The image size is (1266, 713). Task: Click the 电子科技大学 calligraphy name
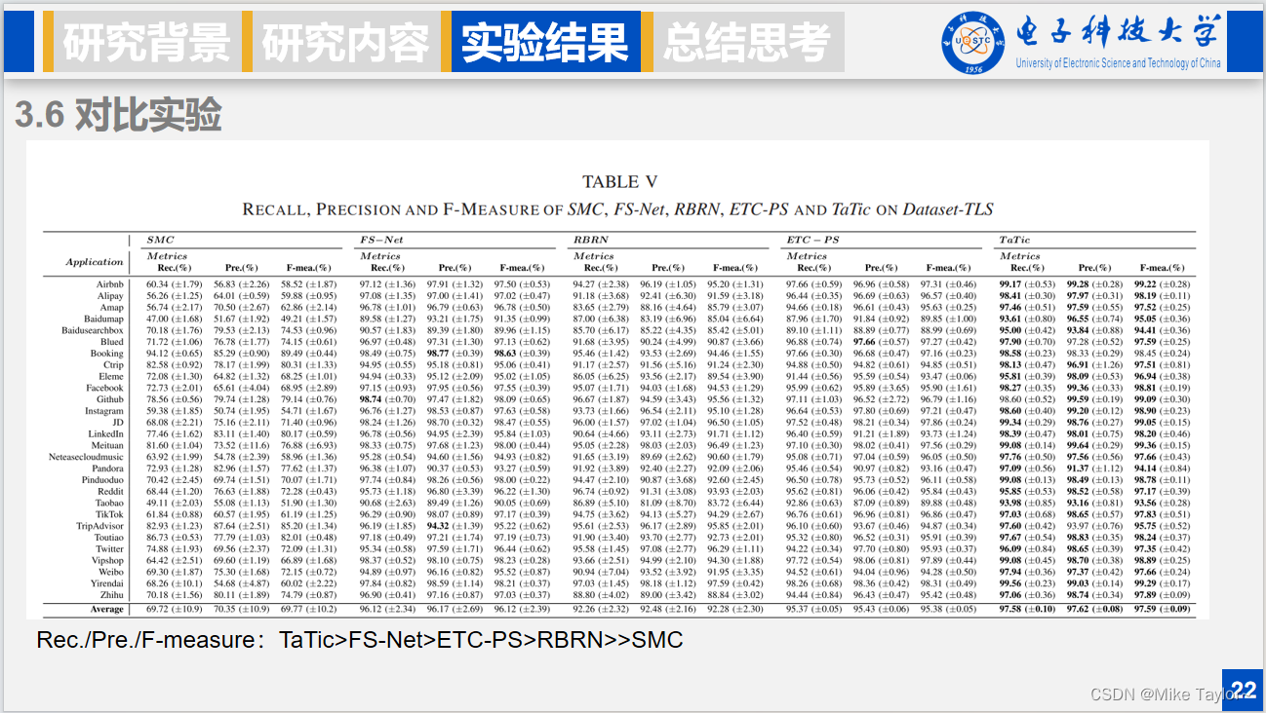click(x=1118, y=33)
